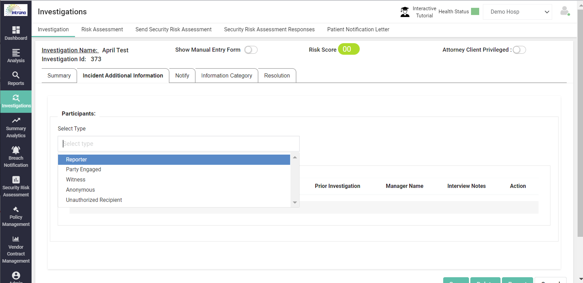
Task: Switch to the Risk Assessment tab
Action: click(x=102, y=30)
